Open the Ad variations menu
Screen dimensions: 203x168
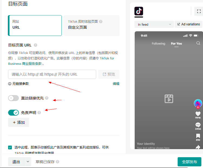coord(189,24)
